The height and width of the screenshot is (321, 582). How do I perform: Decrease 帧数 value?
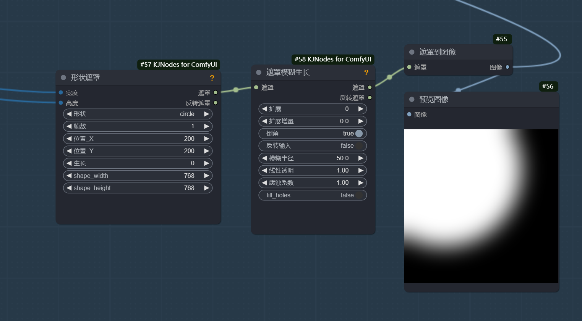[x=69, y=126]
